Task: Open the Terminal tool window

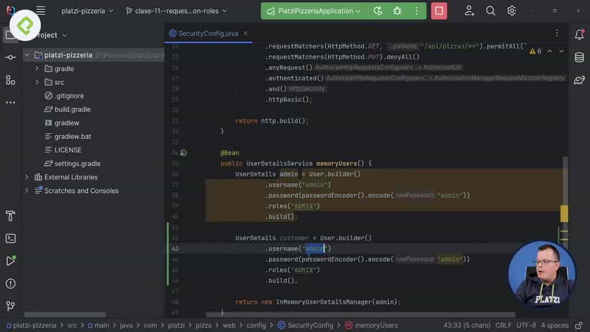Action: click(12, 238)
